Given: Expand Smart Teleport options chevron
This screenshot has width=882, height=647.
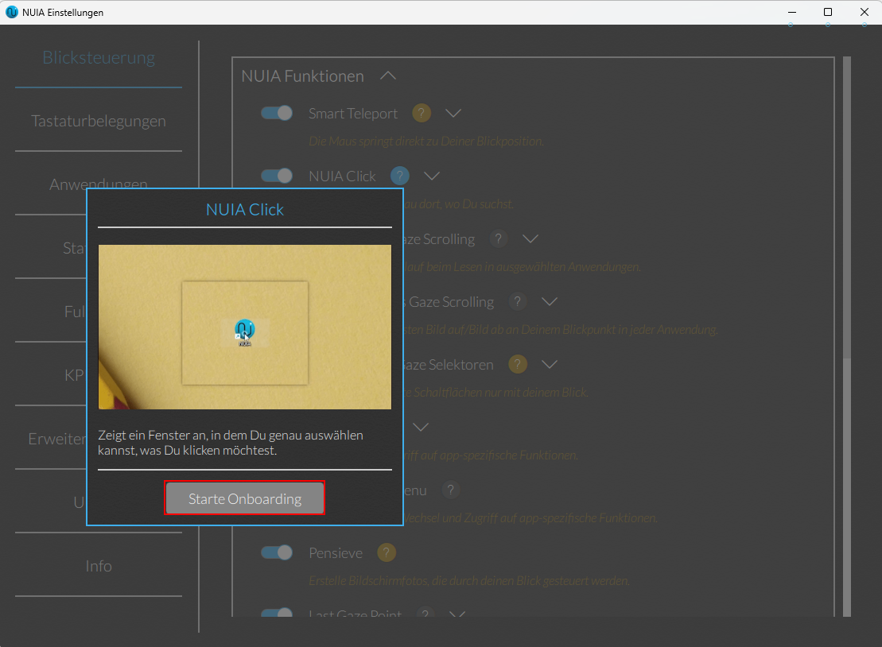Looking at the screenshot, I should tap(453, 113).
